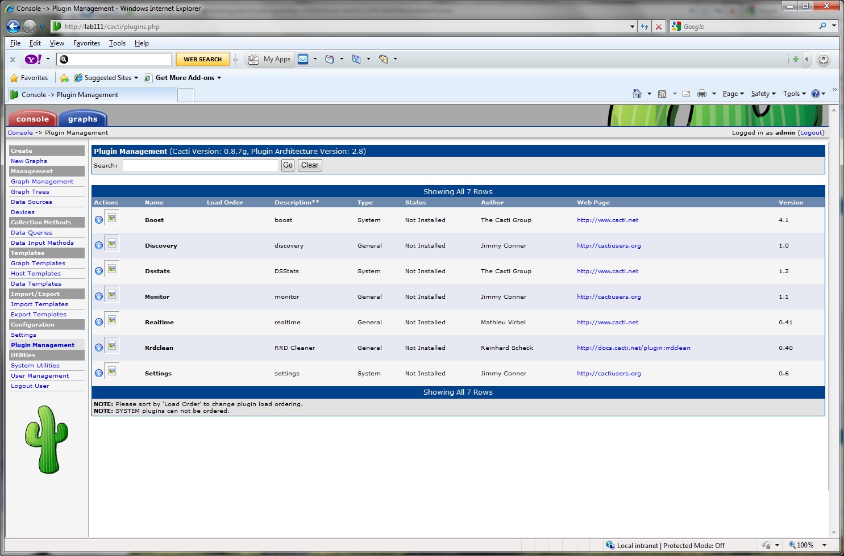Open the Devices sidebar link

pyautogui.click(x=23, y=212)
